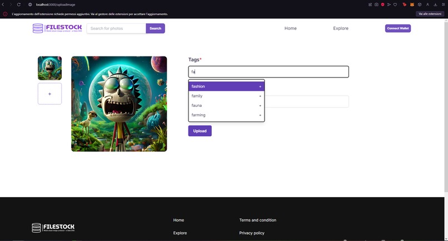Click the add image plus placeholder

[49, 94]
